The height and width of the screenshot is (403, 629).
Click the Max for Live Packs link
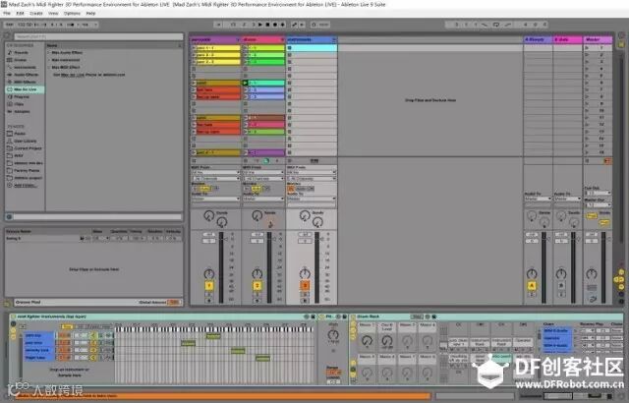72,75
